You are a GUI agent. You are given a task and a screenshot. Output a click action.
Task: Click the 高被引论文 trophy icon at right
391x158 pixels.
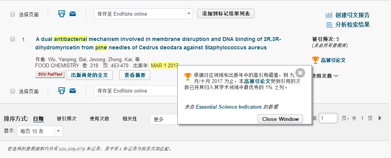315,60
